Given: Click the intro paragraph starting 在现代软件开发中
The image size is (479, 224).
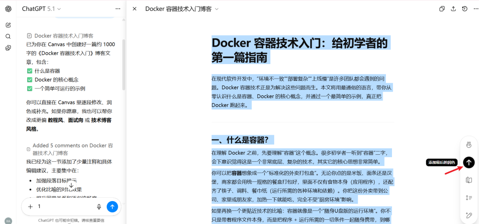Looking at the screenshot, I should [302, 92].
